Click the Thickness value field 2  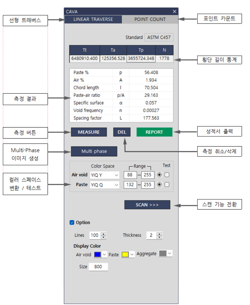point(151,235)
